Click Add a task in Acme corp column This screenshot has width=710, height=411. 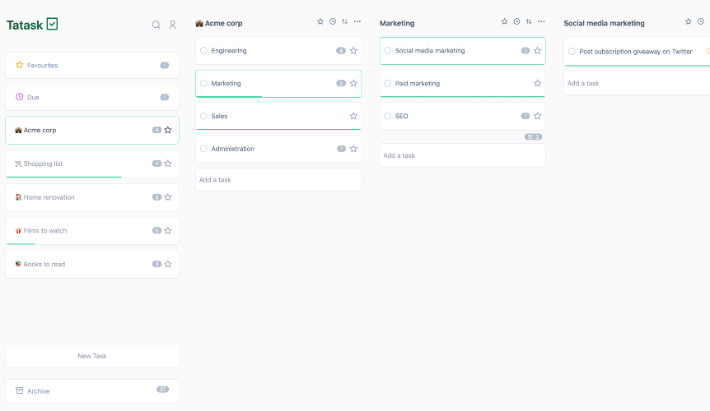click(278, 180)
